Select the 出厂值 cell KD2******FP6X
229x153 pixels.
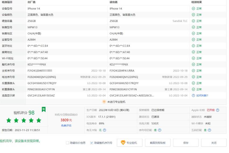37,64
